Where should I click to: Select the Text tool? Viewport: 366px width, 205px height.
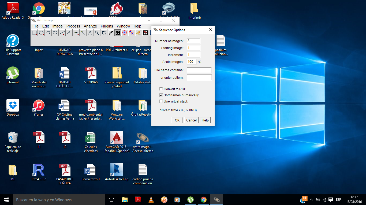click(x=90, y=33)
